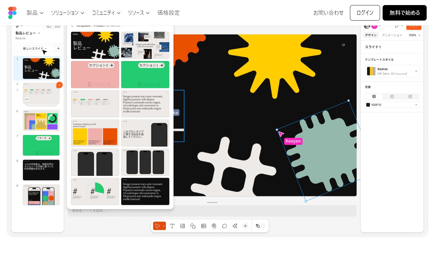Select solid fill background type
This screenshot has height=259, width=433.
click(x=374, y=96)
